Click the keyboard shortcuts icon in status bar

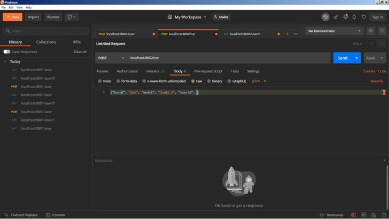point(374,215)
